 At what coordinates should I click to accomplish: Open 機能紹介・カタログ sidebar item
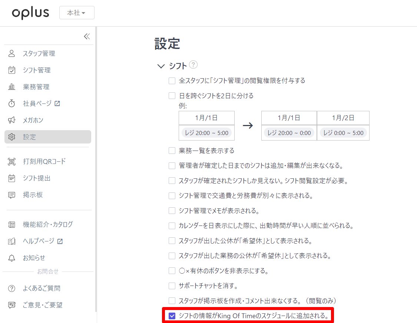point(48,225)
